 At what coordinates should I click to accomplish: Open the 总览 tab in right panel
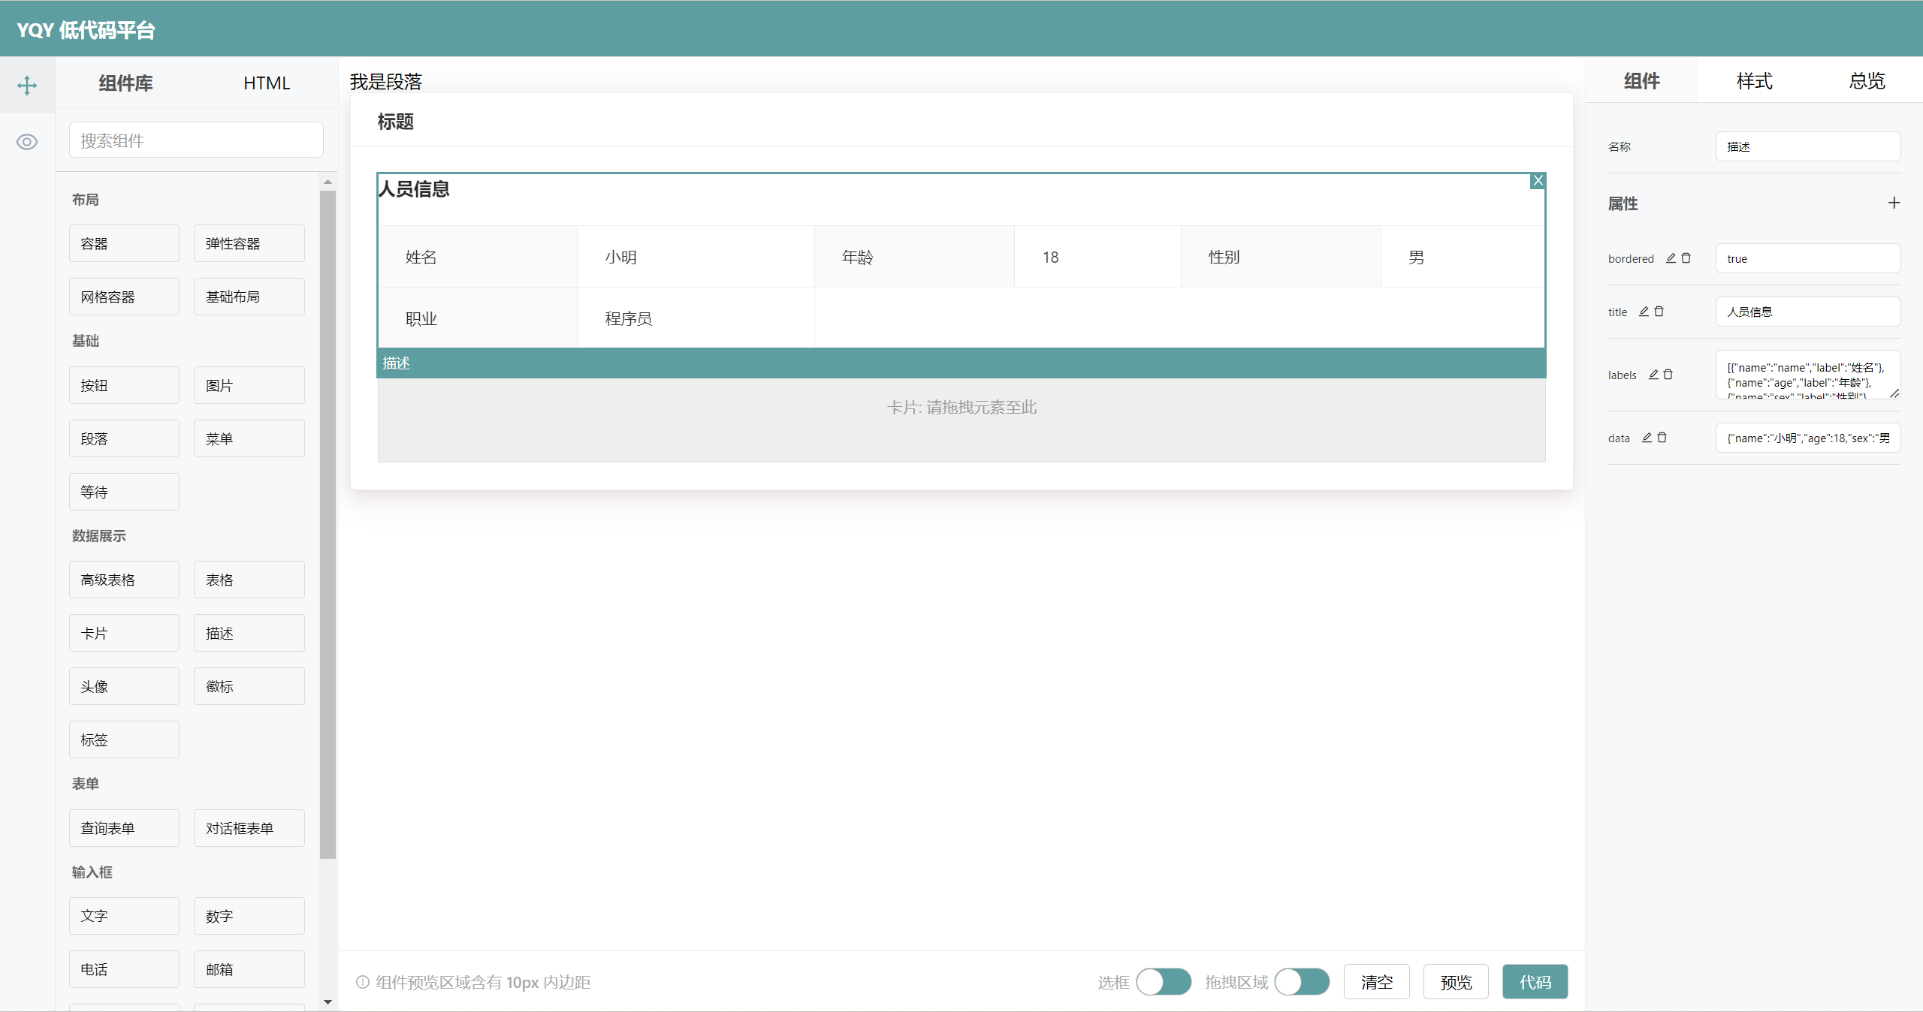point(1867,81)
